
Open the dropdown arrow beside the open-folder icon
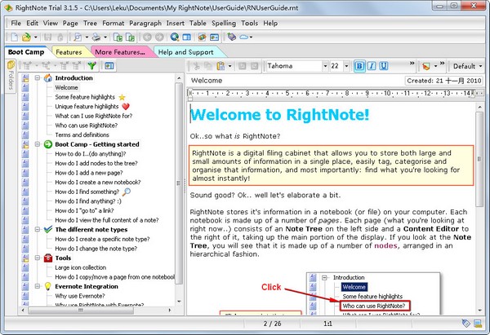(36, 37)
